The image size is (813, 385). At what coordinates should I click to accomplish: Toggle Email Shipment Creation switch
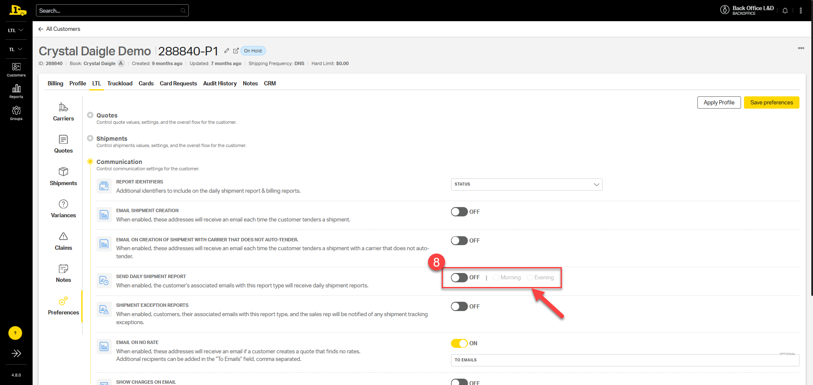pyautogui.click(x=459, y=212)
